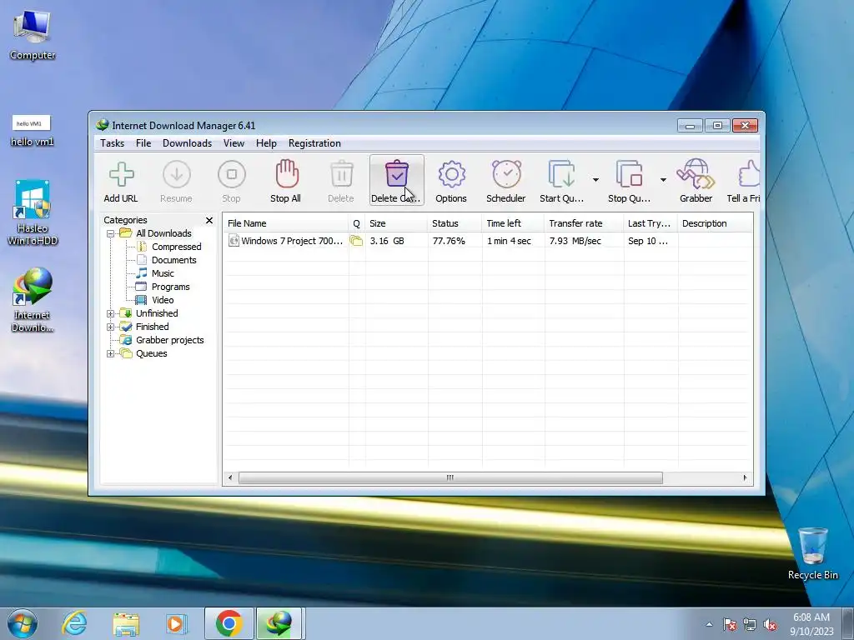This screenshot has width=854, height=640.
Task: Select the Documents category
Action: tap(173, 260)
